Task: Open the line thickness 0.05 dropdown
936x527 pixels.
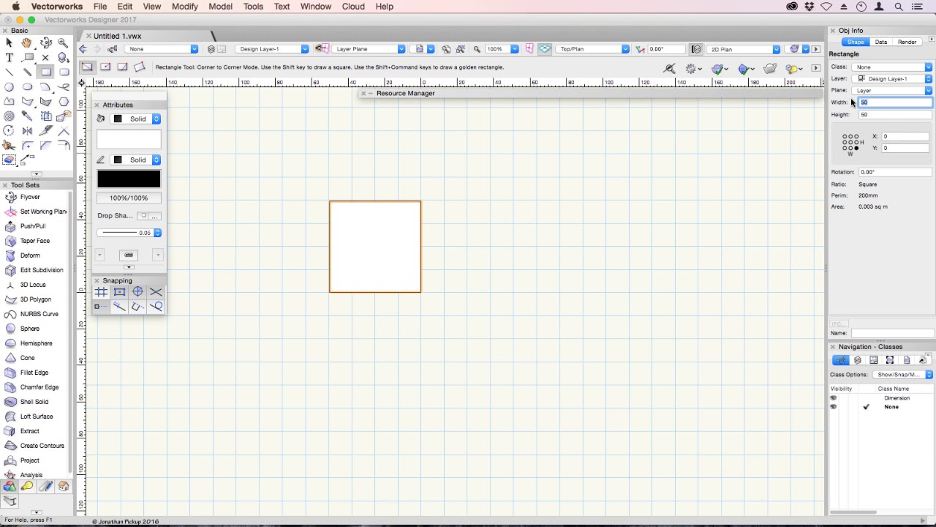Action: coord(129,233)
